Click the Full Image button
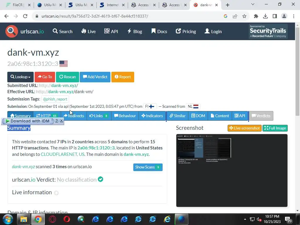Screen dimensions: 300x225 (x=275, y=128)
